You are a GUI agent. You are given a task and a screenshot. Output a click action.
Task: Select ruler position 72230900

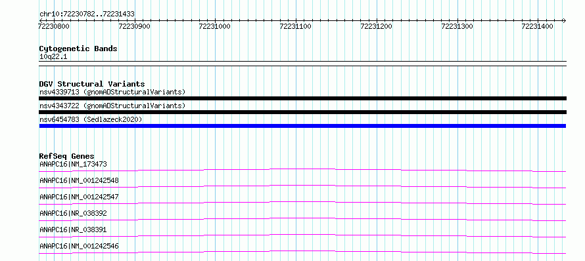tap(135, 26)
